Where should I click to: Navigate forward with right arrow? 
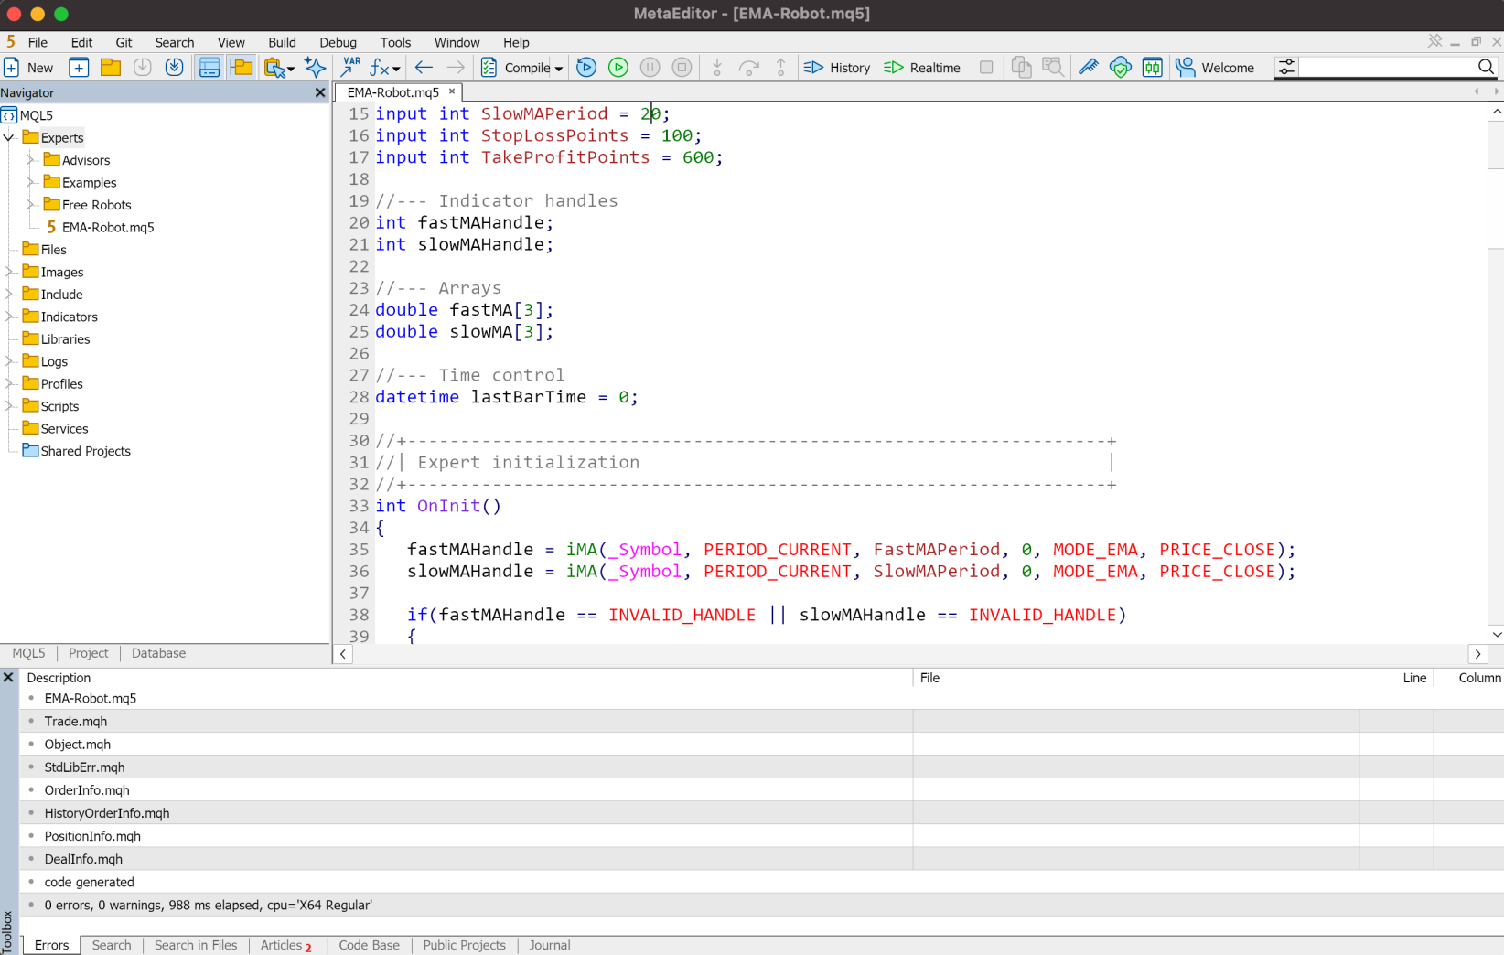[x=456, y=68]
